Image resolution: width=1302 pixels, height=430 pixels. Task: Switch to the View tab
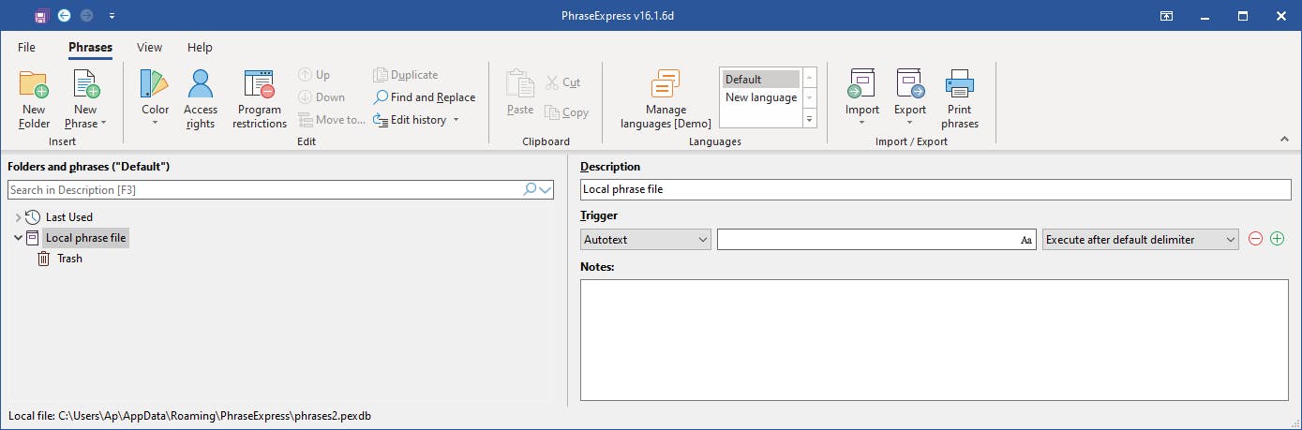(149, 48)
